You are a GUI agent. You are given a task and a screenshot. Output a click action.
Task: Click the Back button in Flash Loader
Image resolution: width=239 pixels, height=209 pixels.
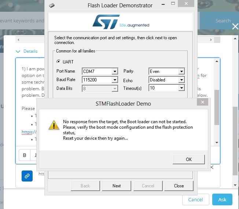pos(85,186)
